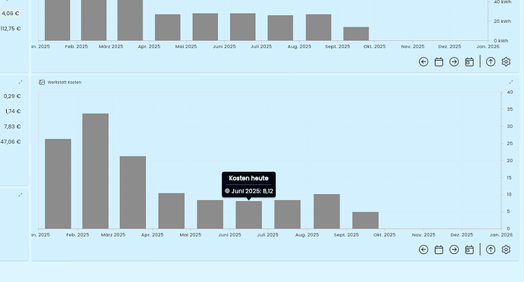Select the Mai 2025 bar in Werkstatt Kosten chart
The image size is (524, 282).
pyautogui.click(x=210, y=215)
